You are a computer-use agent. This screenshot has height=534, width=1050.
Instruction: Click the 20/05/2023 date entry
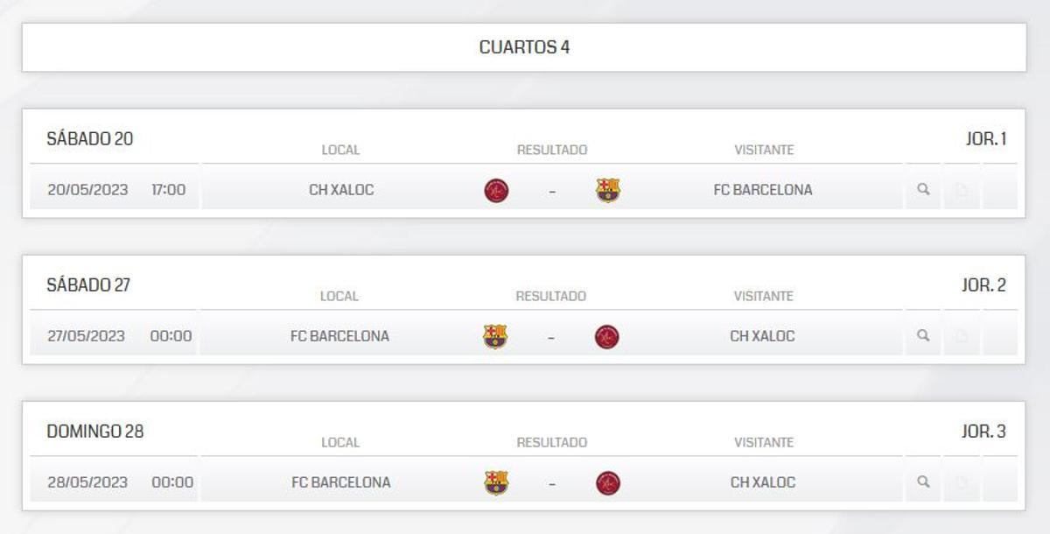tap(87, 189)
